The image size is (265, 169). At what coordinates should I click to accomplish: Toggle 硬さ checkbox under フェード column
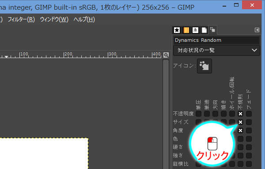249,147
